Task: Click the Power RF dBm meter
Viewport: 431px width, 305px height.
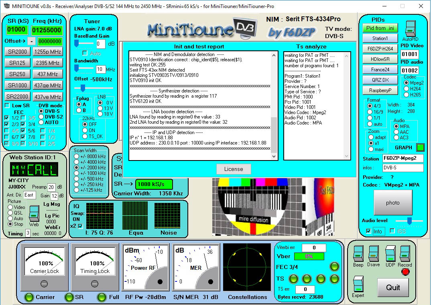Action: 145,267
